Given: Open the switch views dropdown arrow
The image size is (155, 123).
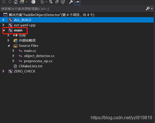Looking at the screenshot, I should (27, 2).
